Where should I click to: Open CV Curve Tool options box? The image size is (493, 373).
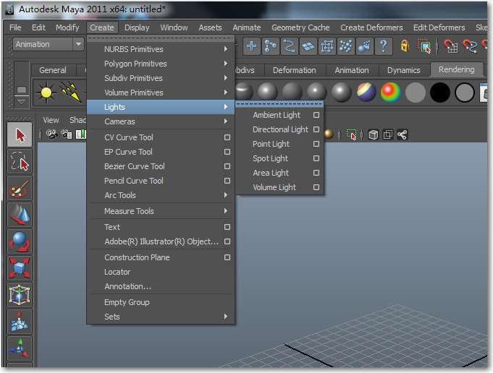227,137
